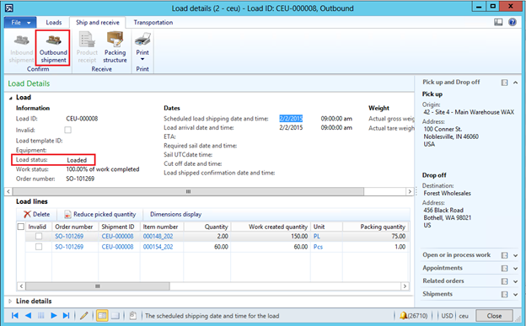
Task: Click right arrow of Load section scrollbar
Action: pos(410,191)
